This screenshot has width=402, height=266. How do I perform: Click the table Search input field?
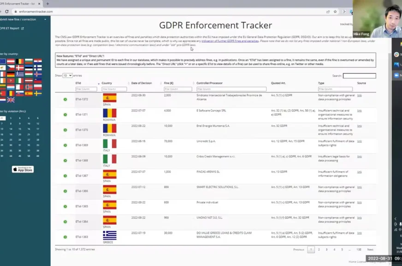359,75
